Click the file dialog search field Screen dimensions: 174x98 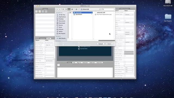(x=108, y=9)
